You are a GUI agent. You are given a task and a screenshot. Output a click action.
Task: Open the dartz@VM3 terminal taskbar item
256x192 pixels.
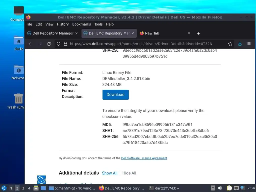click(x=164, y=188)
